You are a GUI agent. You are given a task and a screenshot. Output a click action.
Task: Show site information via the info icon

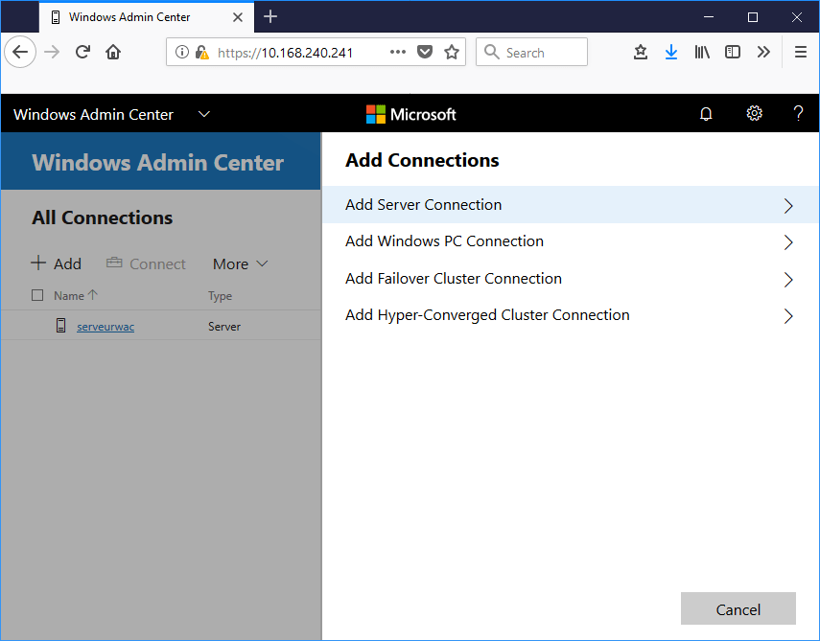tap(181, 53)
